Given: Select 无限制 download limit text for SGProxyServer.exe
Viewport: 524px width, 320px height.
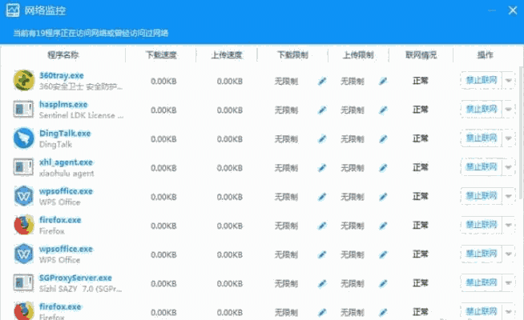Looking at the screenshot, I should [x=286, y=284].
